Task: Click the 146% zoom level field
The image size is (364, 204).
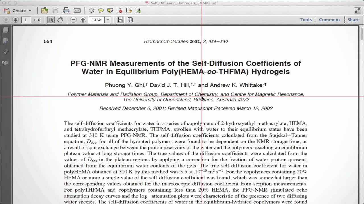Action: click(x=97, y=20)
